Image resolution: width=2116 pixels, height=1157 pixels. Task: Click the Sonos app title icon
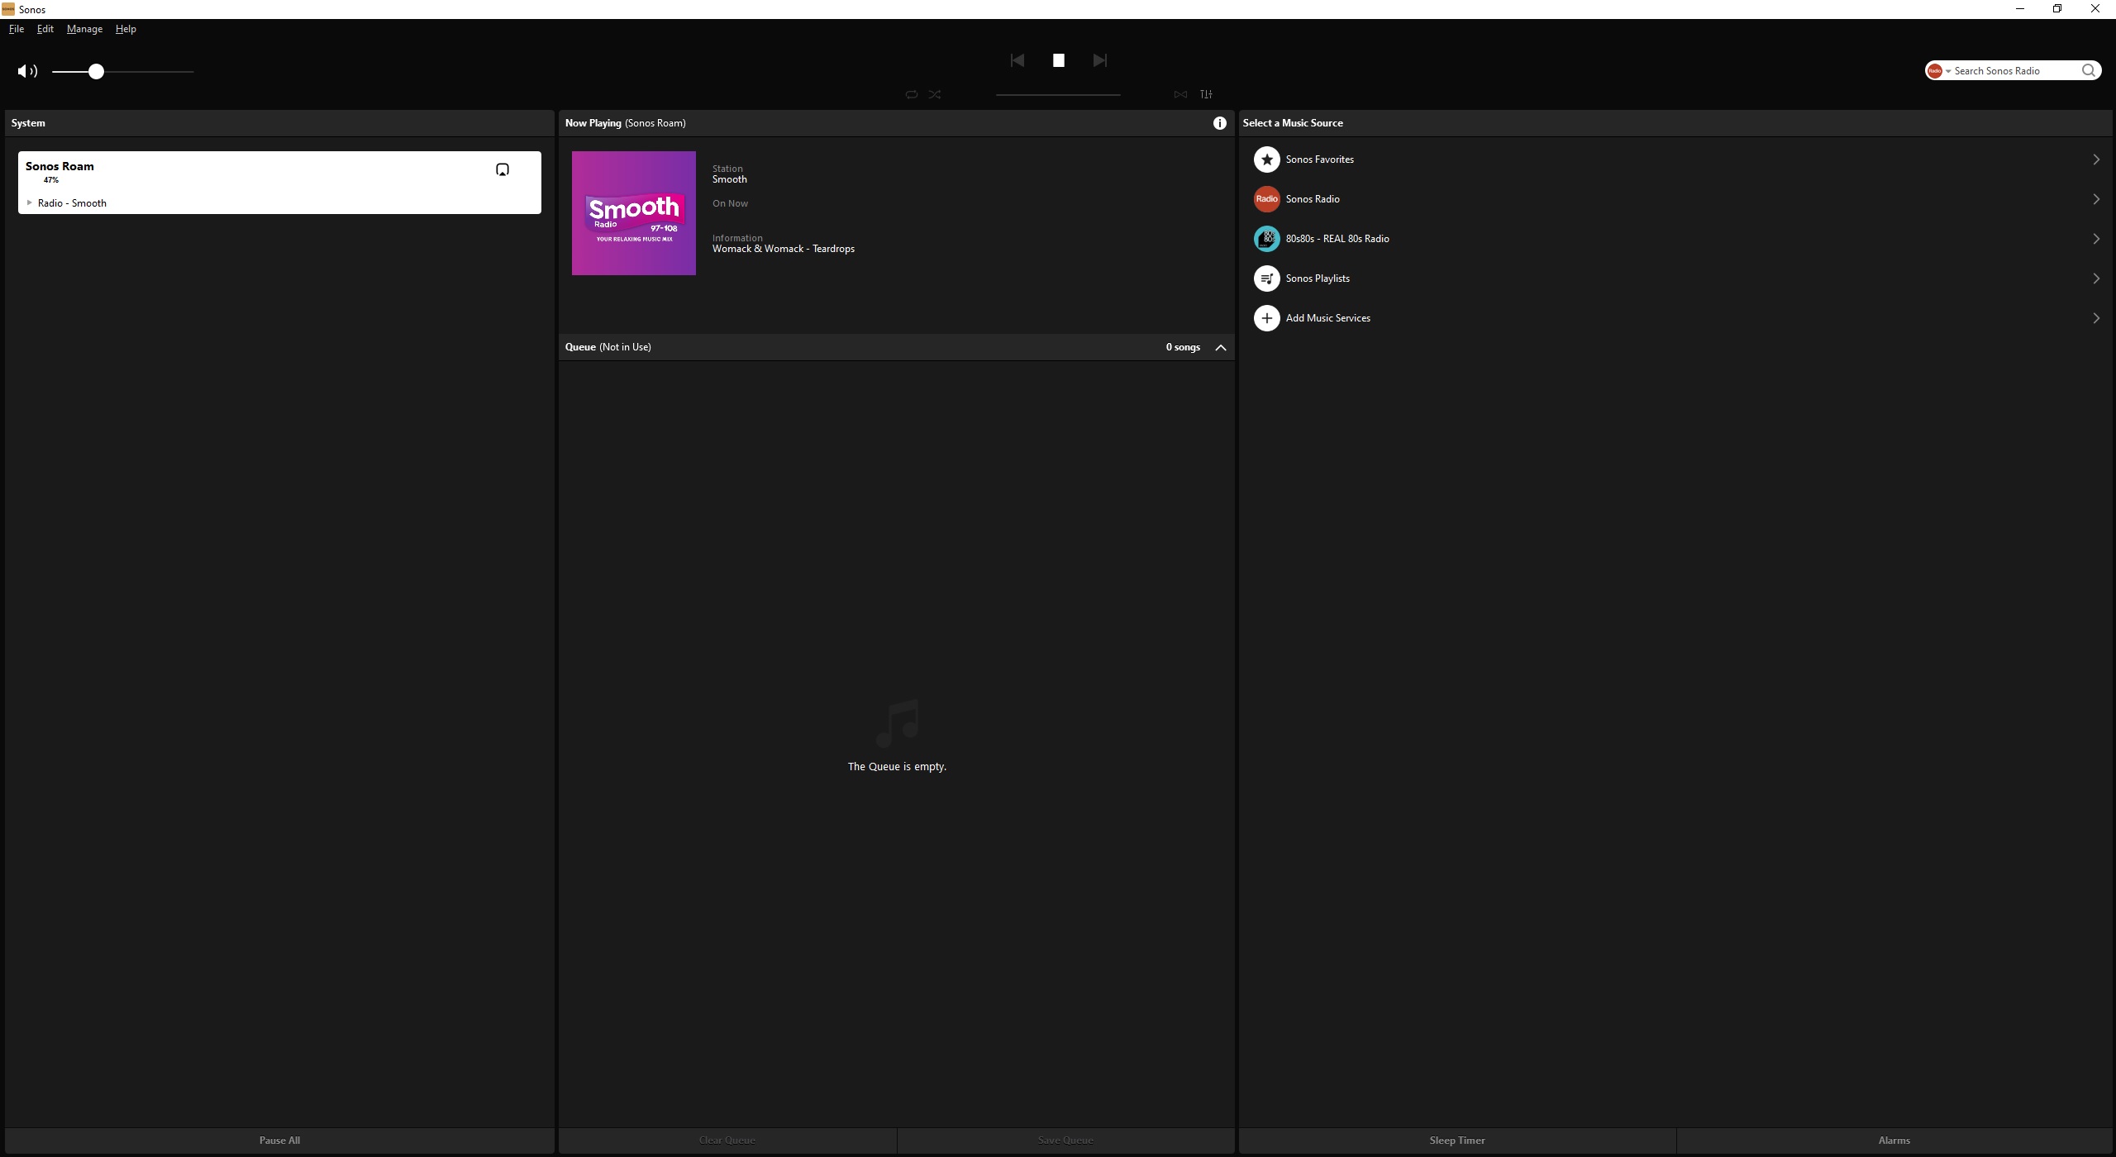tap(8, 9)
